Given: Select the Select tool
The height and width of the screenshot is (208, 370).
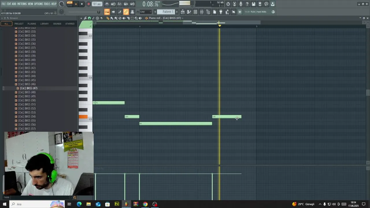Looking at the screenshot, I should (x=132, y=18).
